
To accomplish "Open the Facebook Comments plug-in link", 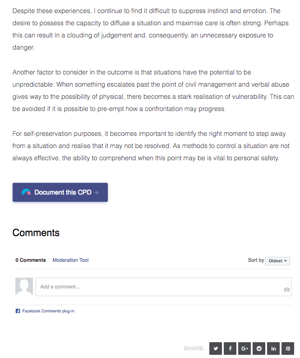I will 48,311.
